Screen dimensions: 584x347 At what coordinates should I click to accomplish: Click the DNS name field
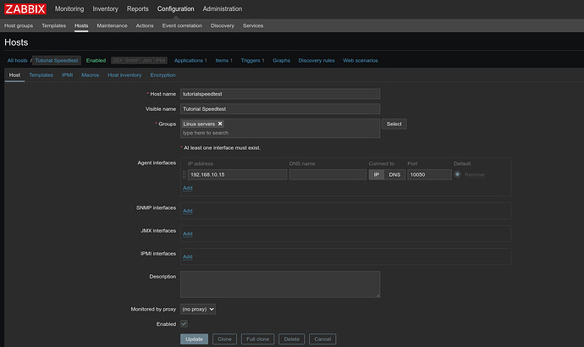328,174
